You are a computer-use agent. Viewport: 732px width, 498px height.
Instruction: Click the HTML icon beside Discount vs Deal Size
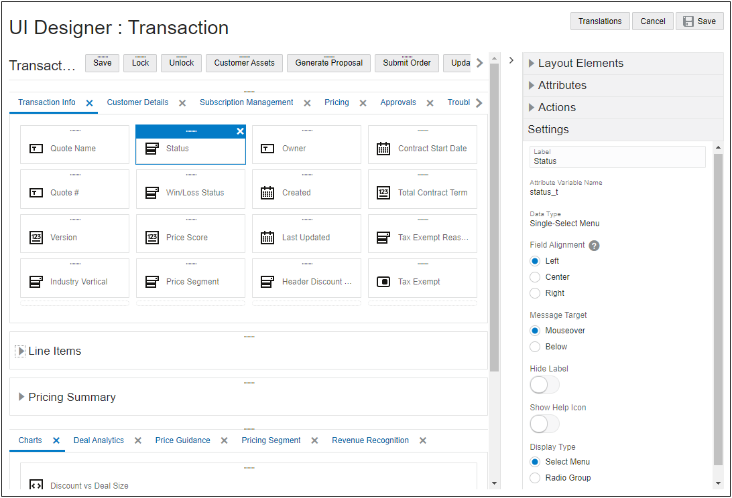[x=36, y=485]
